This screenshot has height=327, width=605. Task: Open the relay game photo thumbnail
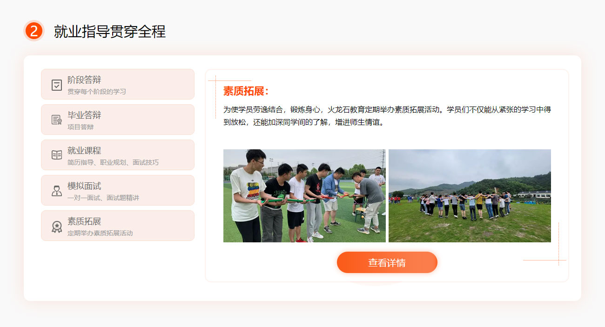(x=304, y=196)
